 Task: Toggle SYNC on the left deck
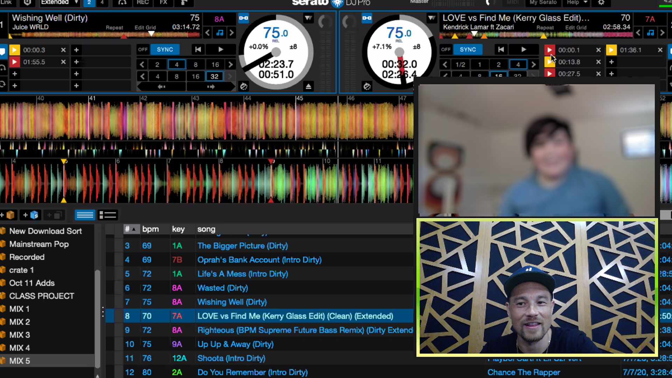click(x=165, y=50)
